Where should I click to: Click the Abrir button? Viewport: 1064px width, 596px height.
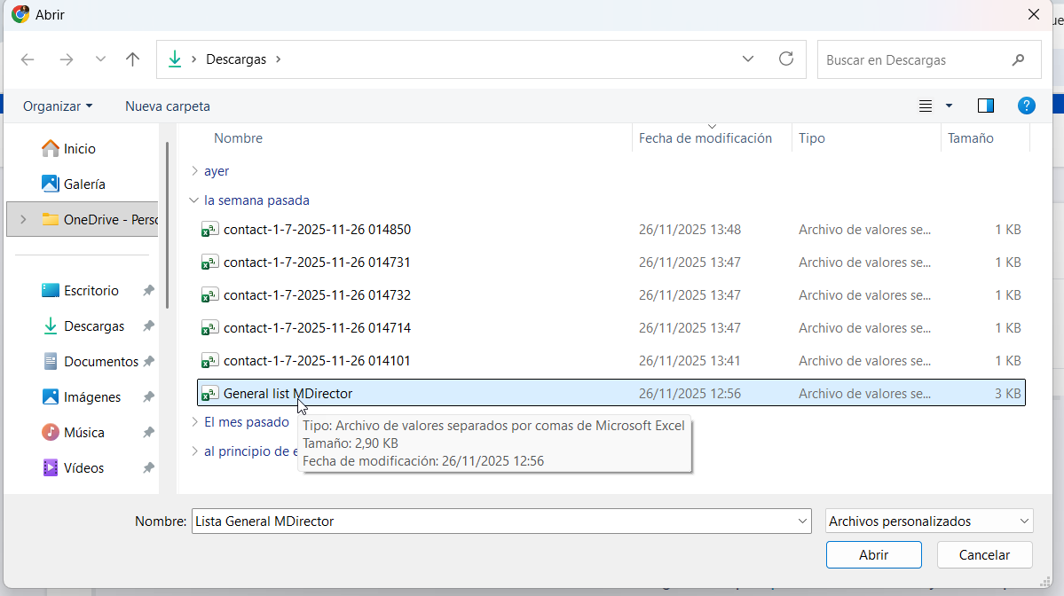coord(873,555)
